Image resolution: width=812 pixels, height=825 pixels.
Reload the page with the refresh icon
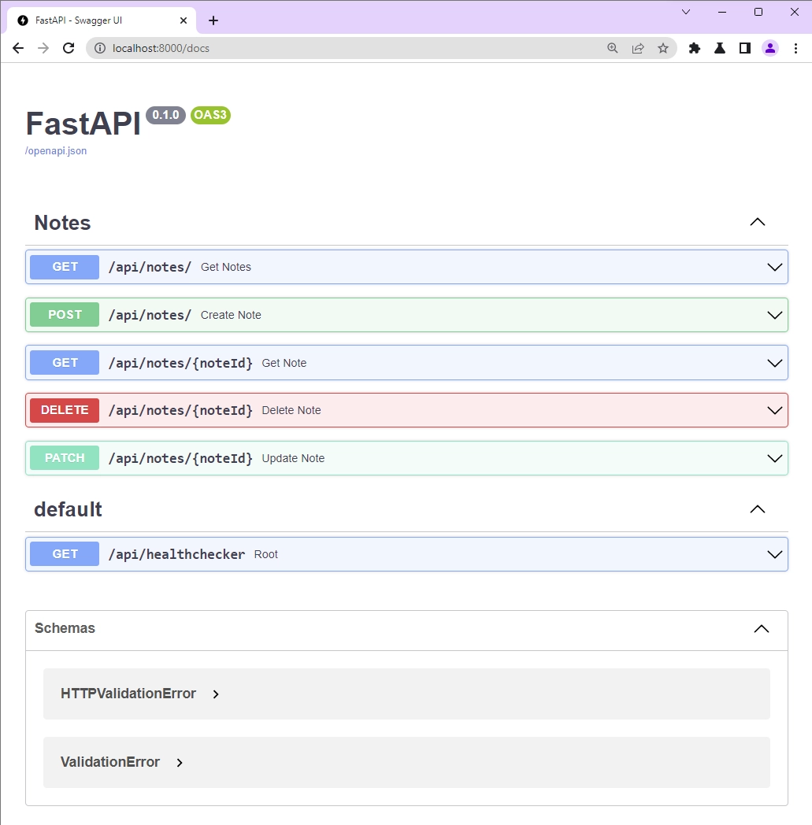(x=69, y=48)
